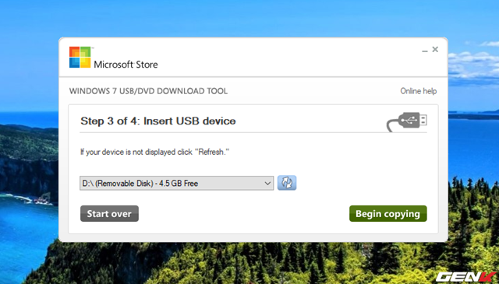Click the Start over button
The height and width of the screenshot is (284, 499).
109,213
